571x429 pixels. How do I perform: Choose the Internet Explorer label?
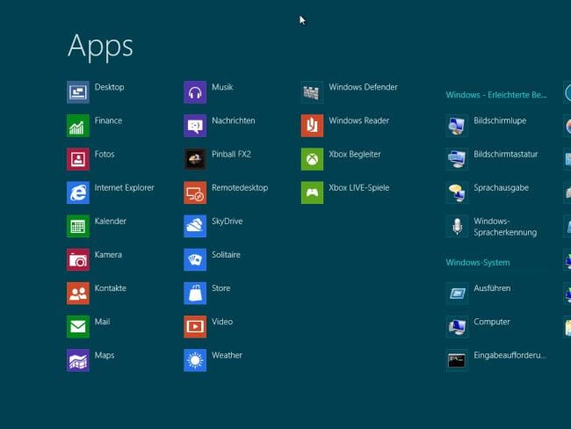tap(124, 188)
